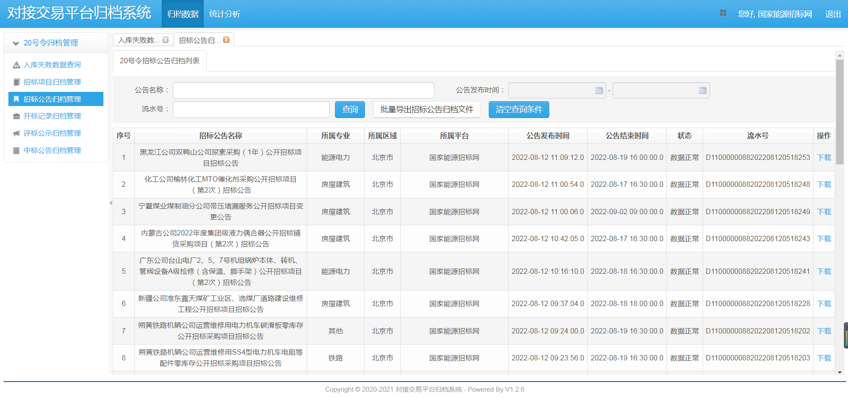Screen dimensions: 848x397
Task: Focus the 公告名称 input field
Action: click(303, 91)
